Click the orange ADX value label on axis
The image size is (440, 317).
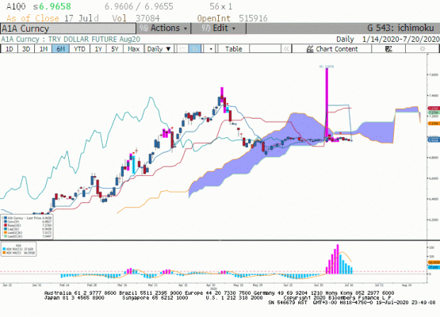point(434,262)
